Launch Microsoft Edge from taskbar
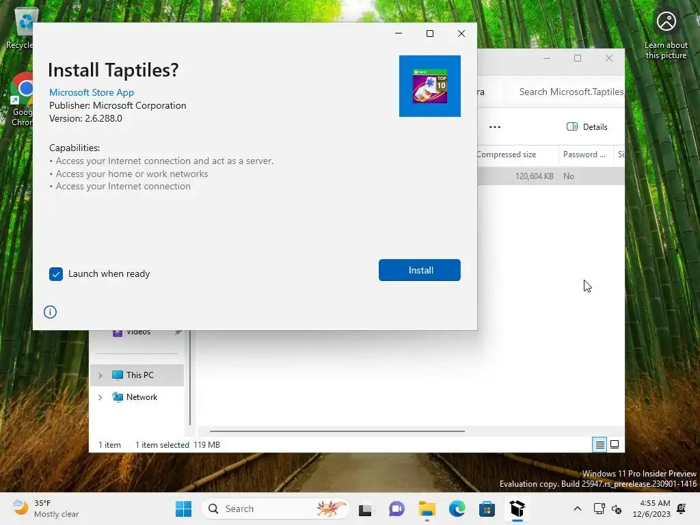This screenshot has height=525, width=700. click(x=457, y=509)
